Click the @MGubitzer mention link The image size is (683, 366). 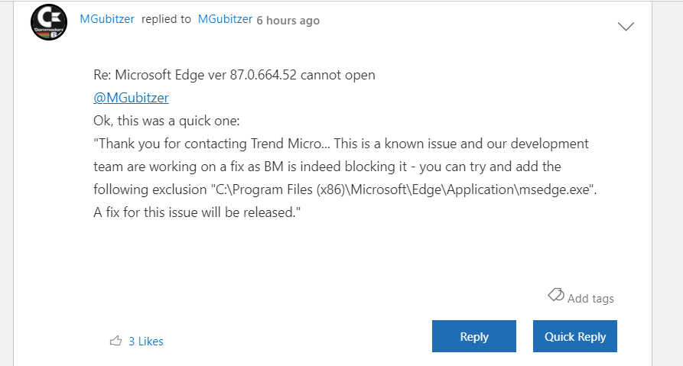(x=131, y=98)
